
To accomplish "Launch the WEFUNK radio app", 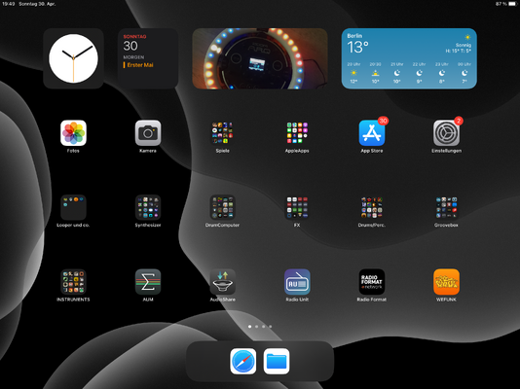I will (x=446, y=282).
